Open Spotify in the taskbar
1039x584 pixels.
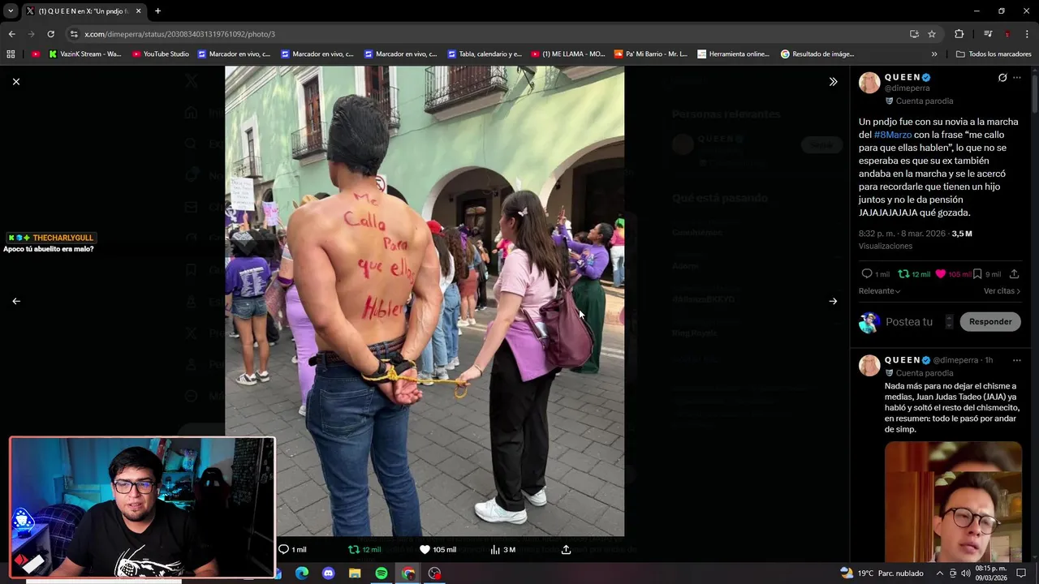click(x=382, y=573)
